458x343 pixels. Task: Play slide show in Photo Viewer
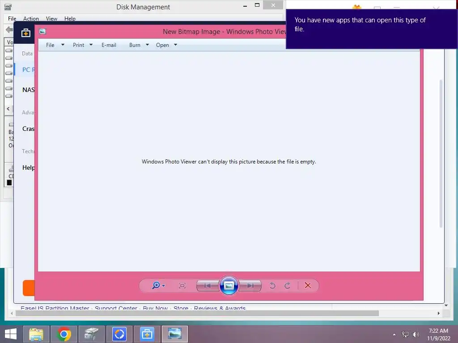click(229, 285)
